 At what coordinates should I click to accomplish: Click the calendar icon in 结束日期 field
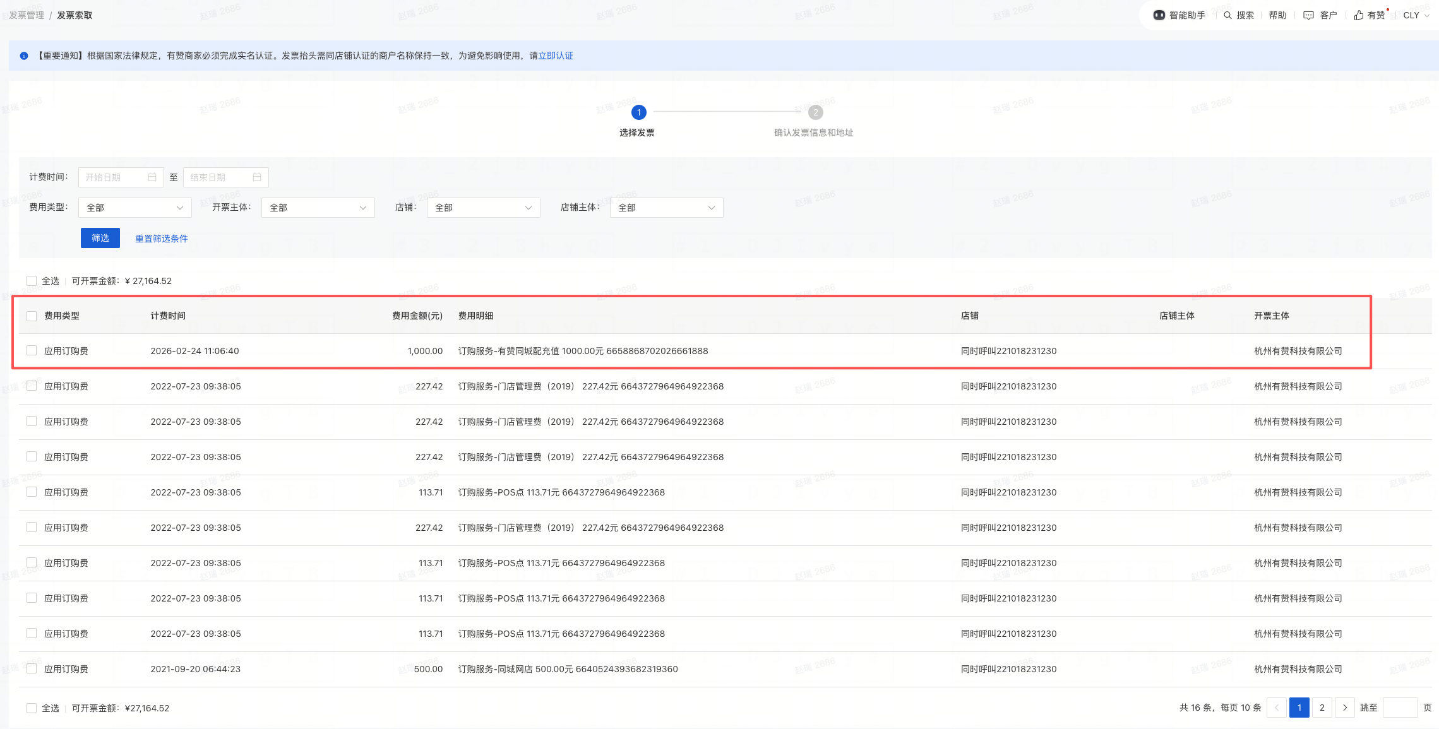coord(257,177)
